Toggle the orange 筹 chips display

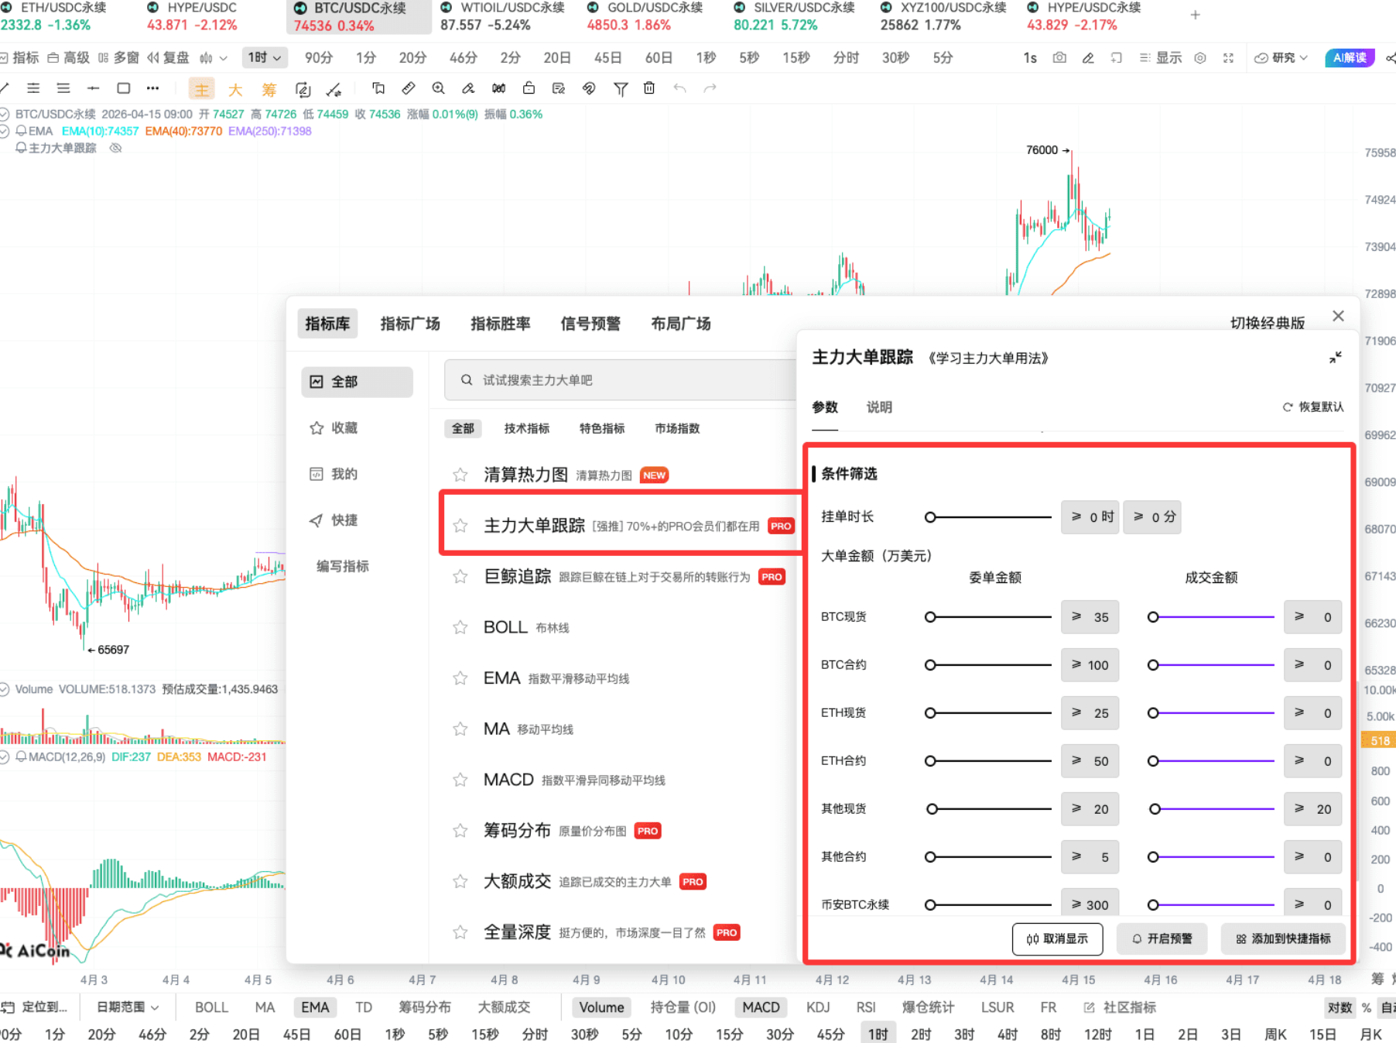pos(269,88)
